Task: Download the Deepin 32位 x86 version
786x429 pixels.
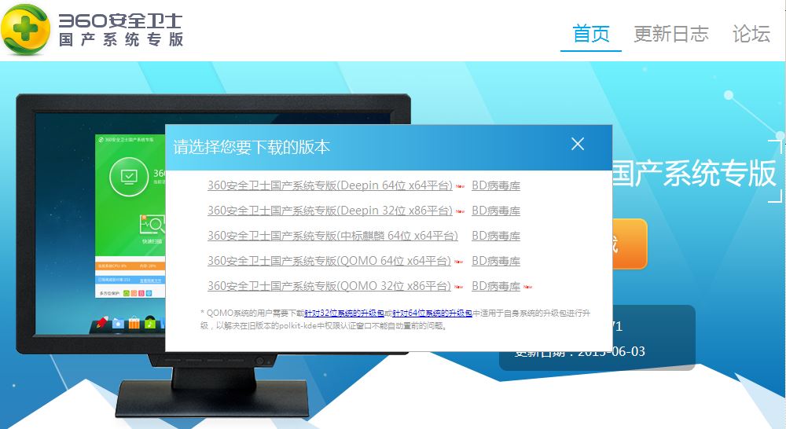Action: tap(329, 211)
